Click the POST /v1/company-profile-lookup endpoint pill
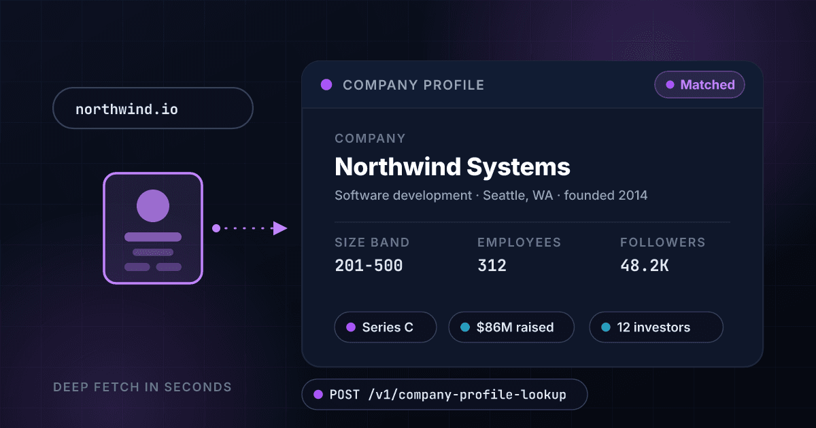This screenshot has width=816, height=428. (x=445, y=394)
